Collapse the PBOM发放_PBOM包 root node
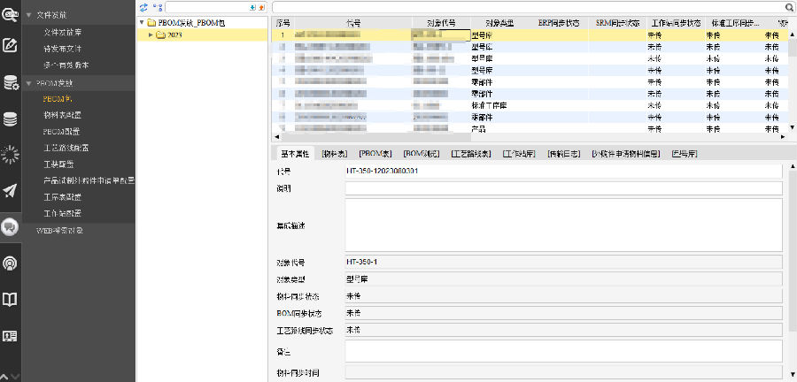797x382 pixels. 143,22
